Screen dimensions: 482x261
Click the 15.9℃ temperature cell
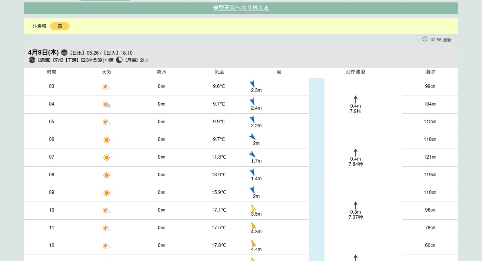pyautogui.click(x=219, y=192)
